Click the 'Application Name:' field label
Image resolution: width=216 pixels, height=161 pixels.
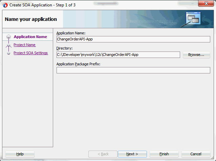(x=71, y=33)
